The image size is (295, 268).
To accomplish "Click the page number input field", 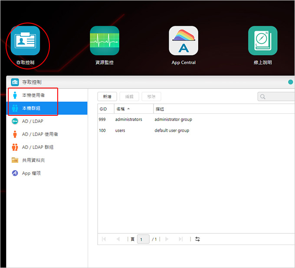I will pos(143,239).
